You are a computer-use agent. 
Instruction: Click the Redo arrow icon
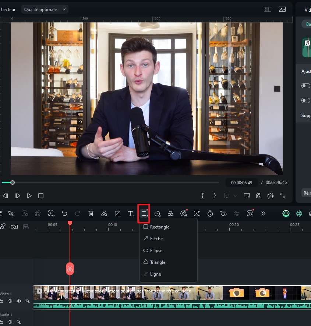tap(78, 213)
